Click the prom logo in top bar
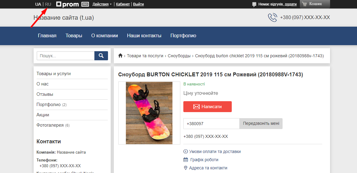Screen dimensions: 357x173 pos(68,4)
